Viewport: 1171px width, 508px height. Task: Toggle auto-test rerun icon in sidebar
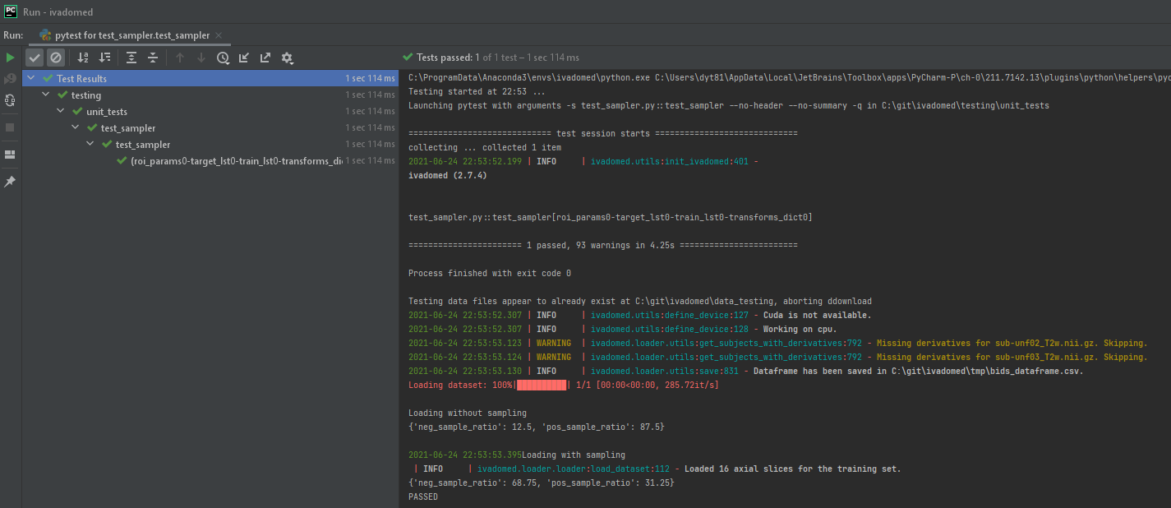(x=10, y=100)
